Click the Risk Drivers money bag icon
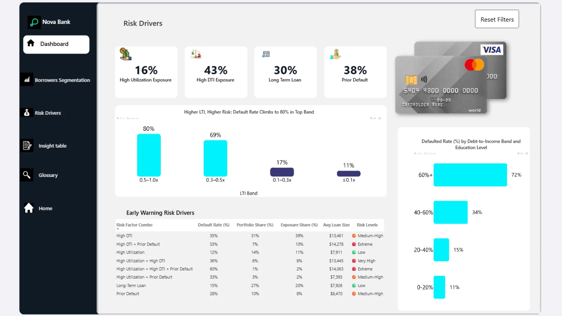 [27, 113]
